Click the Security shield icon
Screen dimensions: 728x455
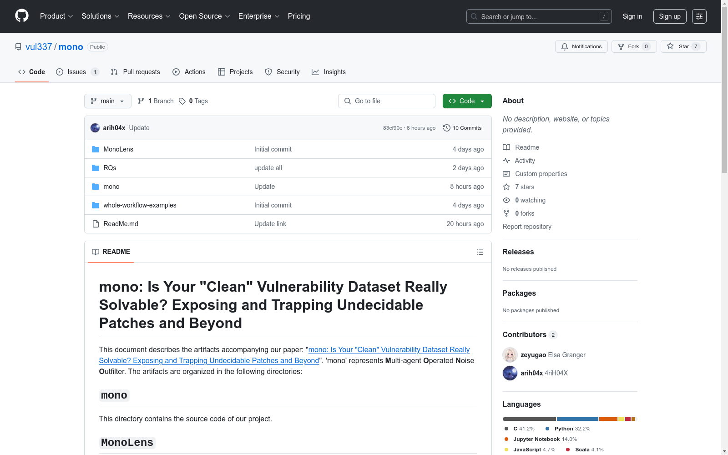click(x=268, y=72)
